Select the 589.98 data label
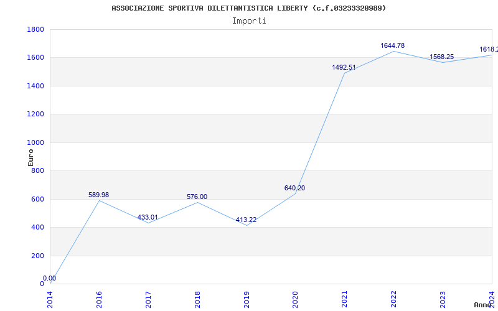Viewport: 498px width, 311px height. click(x=98, y=195)
